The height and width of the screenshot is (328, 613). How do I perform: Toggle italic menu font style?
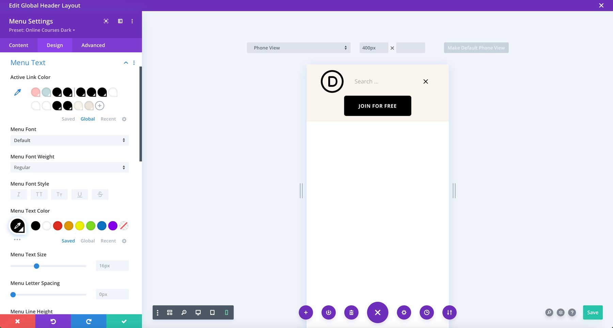(x=19, y=194)
